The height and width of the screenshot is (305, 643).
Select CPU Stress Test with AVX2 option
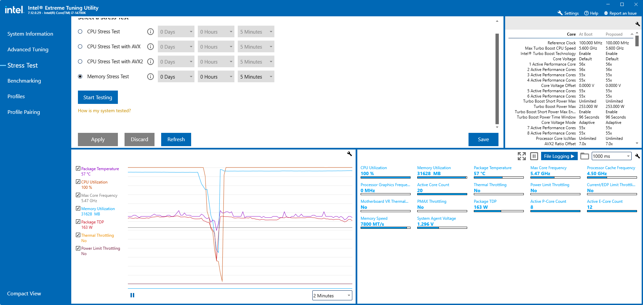(x=80, y=62)
